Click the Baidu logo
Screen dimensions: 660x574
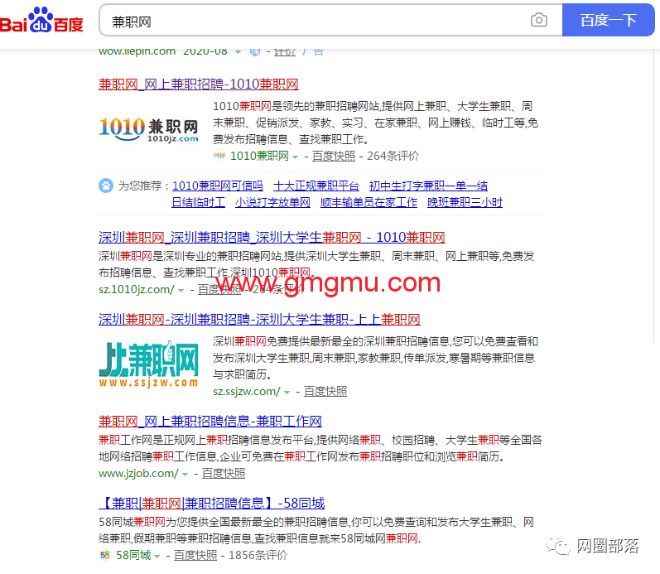click(x=42, y=20)
